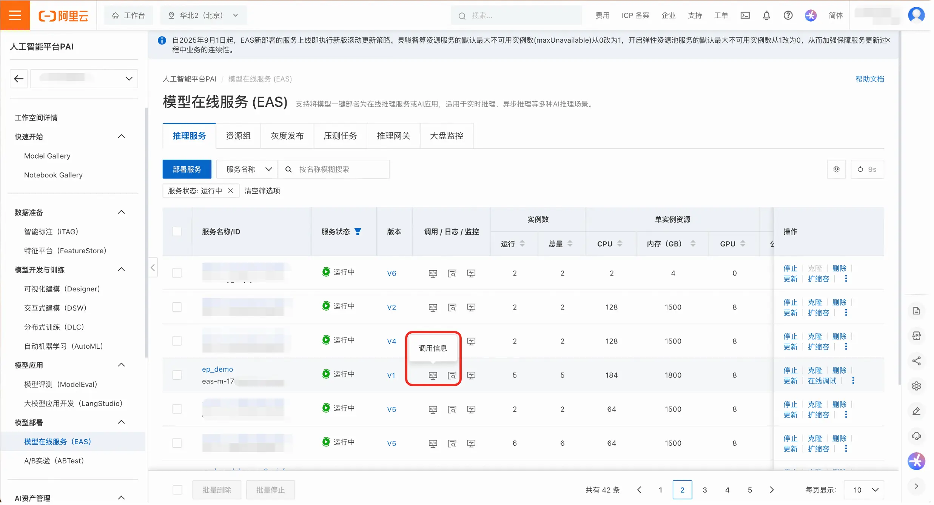The height and width of the screenshot is (505, 934).
Task: Click the Aliyun logo
Action: coord(63,15)
